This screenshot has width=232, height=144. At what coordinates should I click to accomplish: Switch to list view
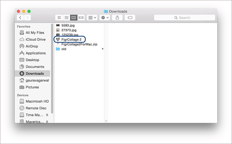coord(67,18)
